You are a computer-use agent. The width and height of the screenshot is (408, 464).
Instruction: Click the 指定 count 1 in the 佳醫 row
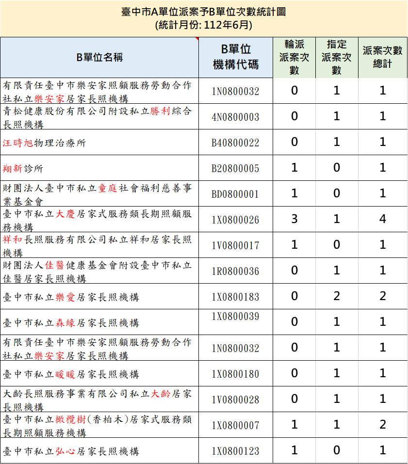pos(337,271)
